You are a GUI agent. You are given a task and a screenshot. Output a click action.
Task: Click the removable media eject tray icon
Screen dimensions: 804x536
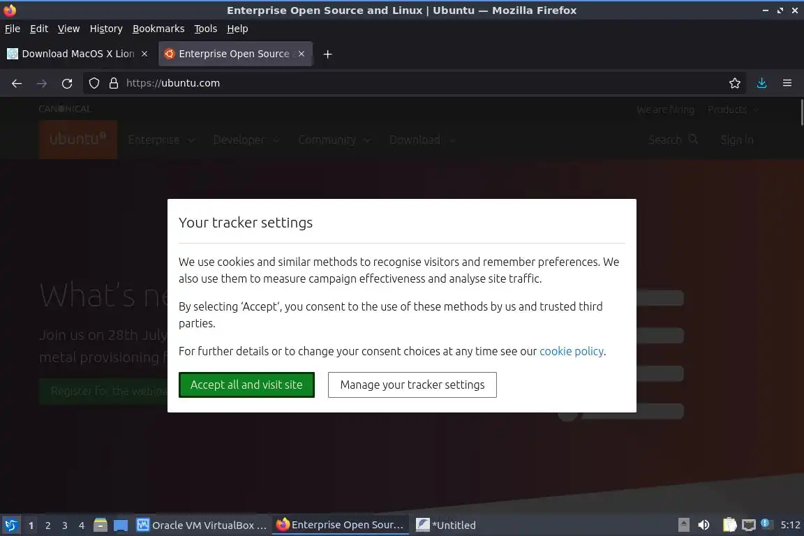point(683,525)
